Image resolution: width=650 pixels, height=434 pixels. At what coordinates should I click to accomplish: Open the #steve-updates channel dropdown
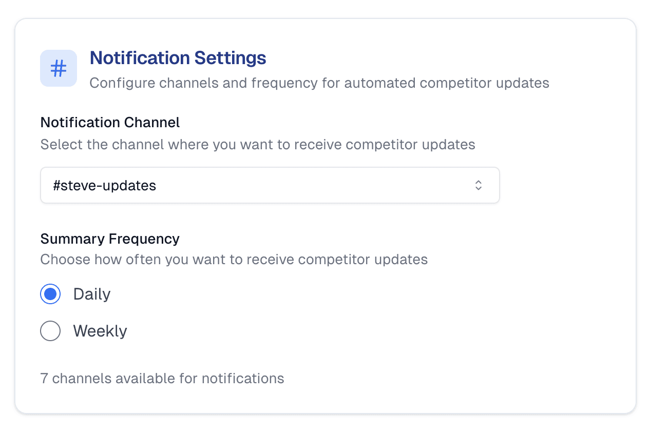pyautogui.click(x=270, y=185)
